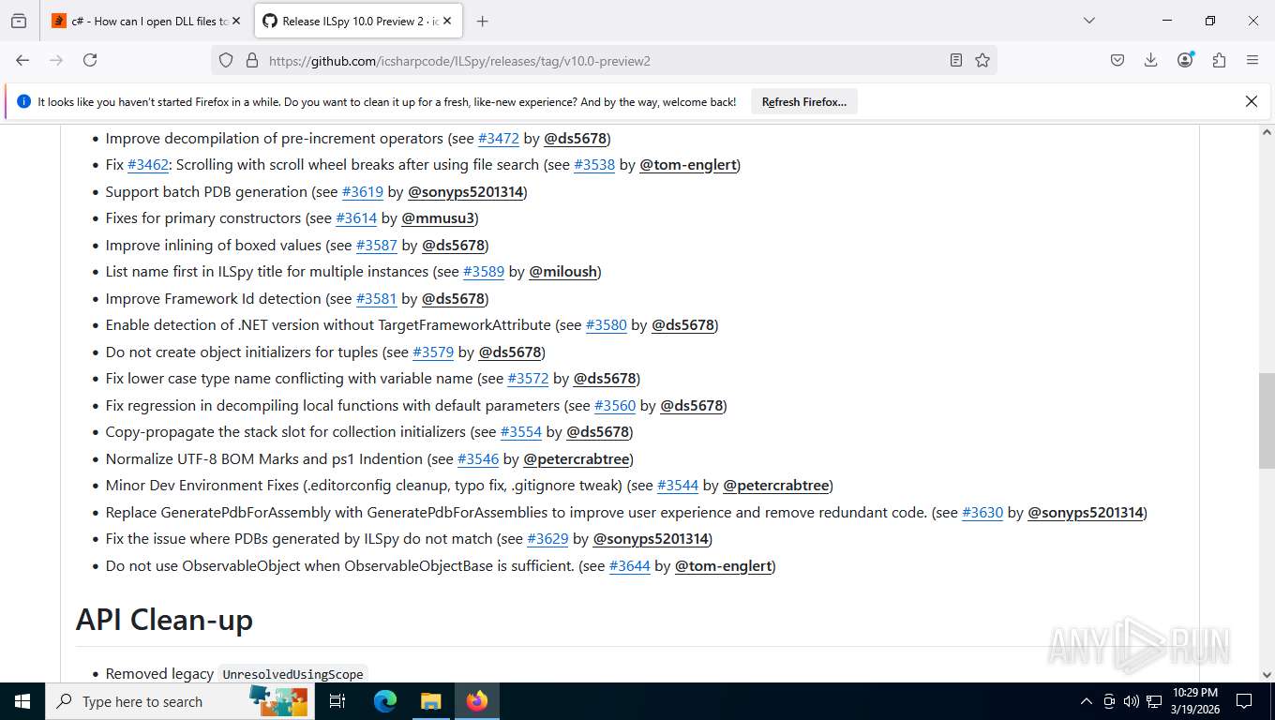This screenshot has height=720, width=1275.
Task: Save page to Pocket
Action: tap(1117, 60)
